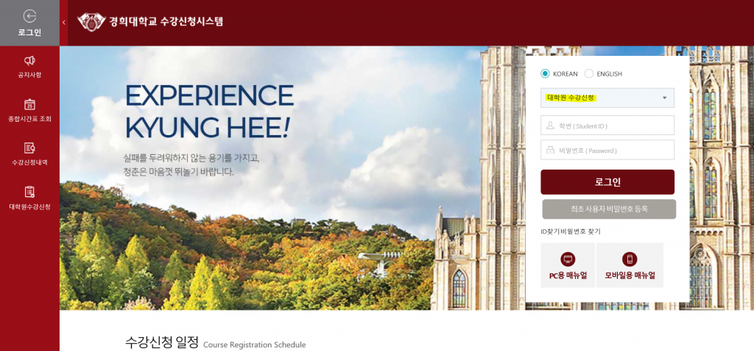Image resolution: width=754 pixels, height=351 pixels.
Task: Select the 로그인 label in sidebar top
Action: click(x=29, y=33)
